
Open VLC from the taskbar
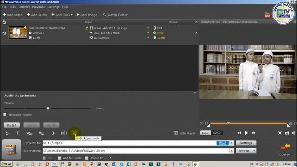click(166, 164)
